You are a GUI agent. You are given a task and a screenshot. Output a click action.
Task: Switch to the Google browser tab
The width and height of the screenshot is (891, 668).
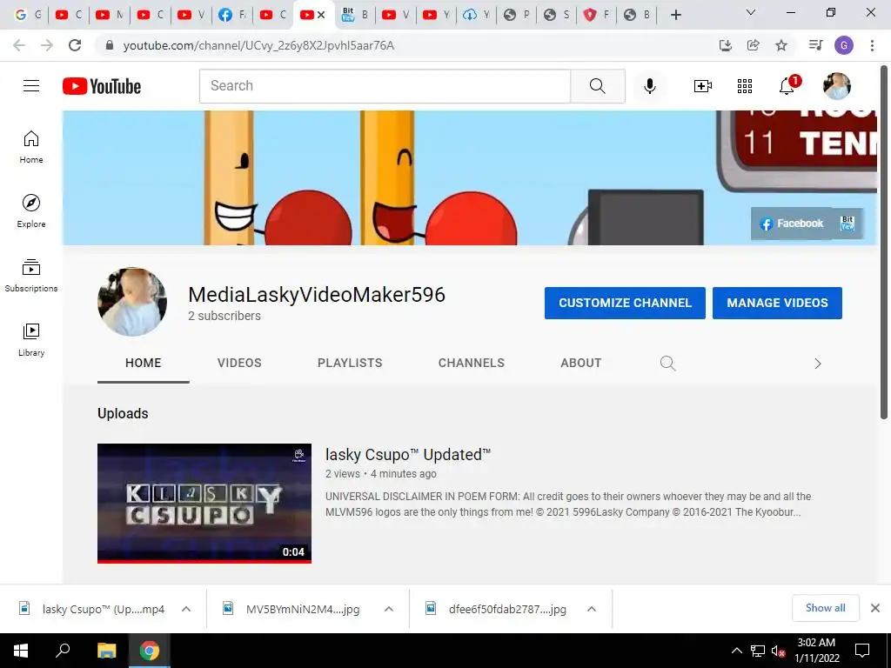click(x=27, y=15)
